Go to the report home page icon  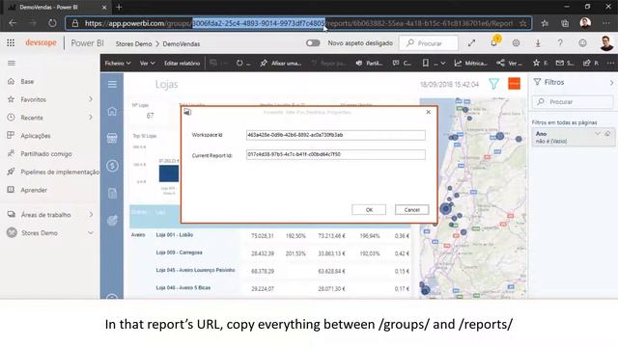pyautogui.click(x=112, y=112)
